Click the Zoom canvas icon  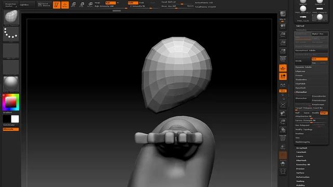pos(283,34)
